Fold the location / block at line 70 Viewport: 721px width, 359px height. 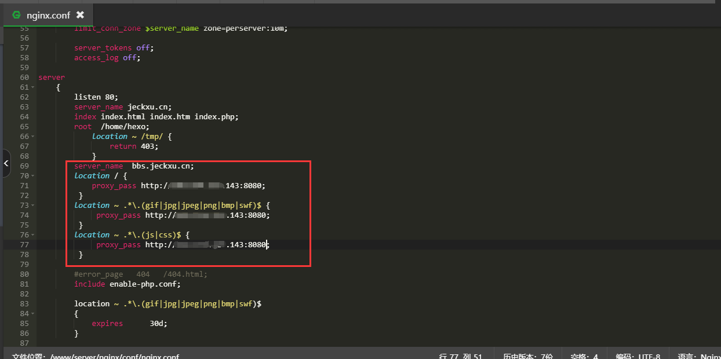[32, 175]
